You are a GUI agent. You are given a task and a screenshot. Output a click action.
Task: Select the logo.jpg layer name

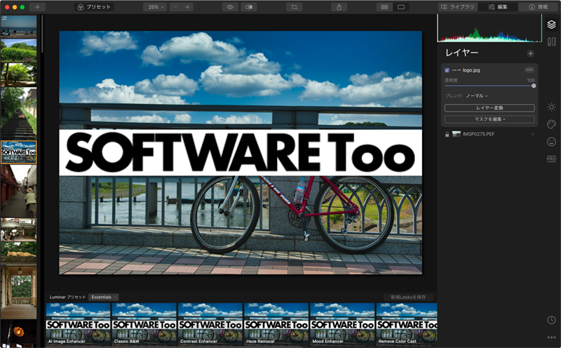tap(471, 70)
